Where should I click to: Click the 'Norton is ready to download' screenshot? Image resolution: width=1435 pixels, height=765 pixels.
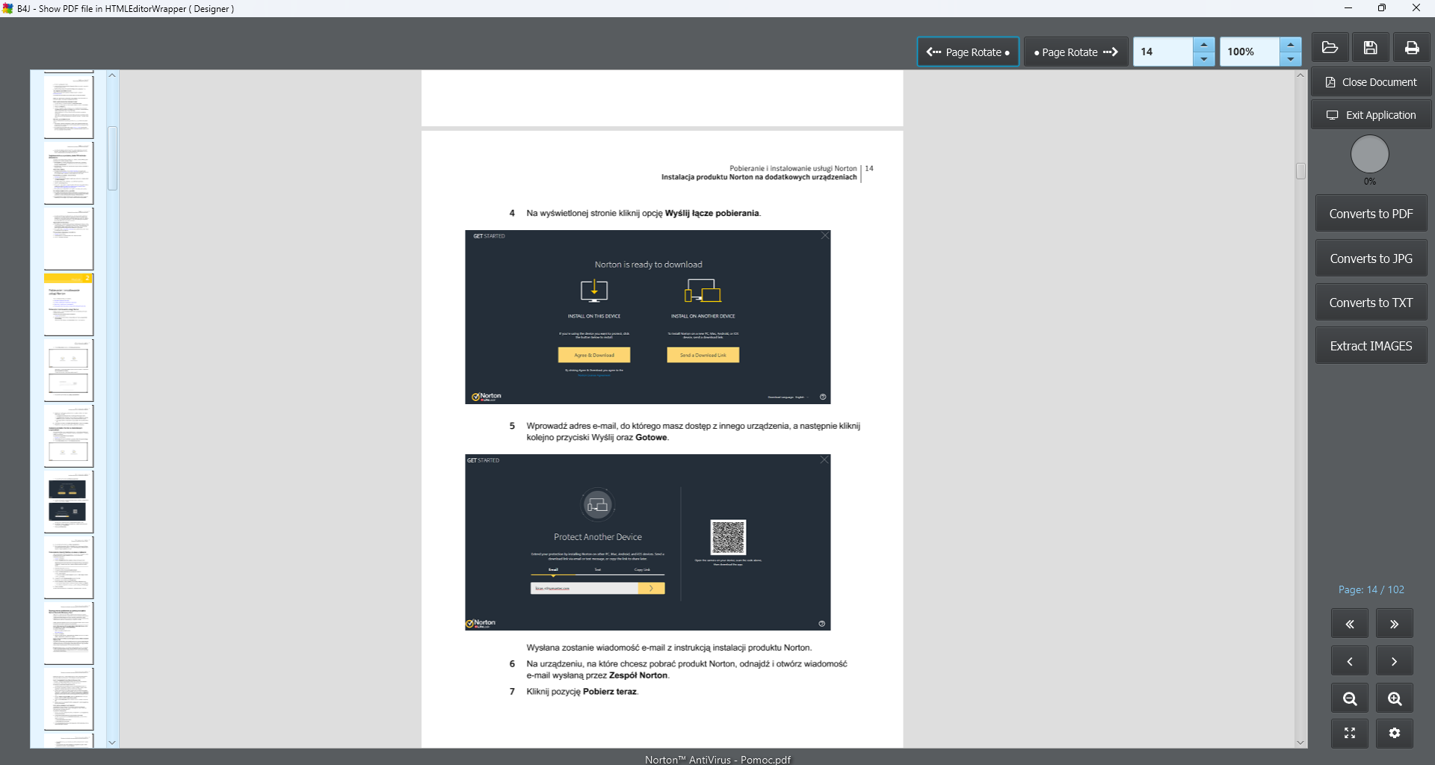point(648,317)
